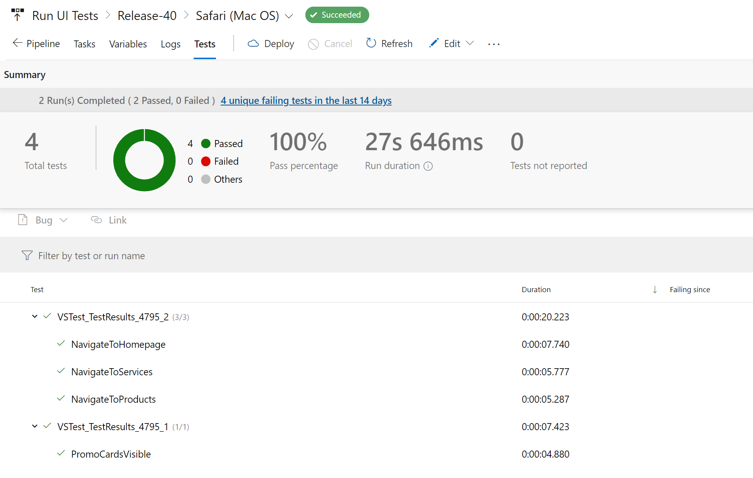
Task: Click the green Passed legend swatch
Action: [206, 144]
